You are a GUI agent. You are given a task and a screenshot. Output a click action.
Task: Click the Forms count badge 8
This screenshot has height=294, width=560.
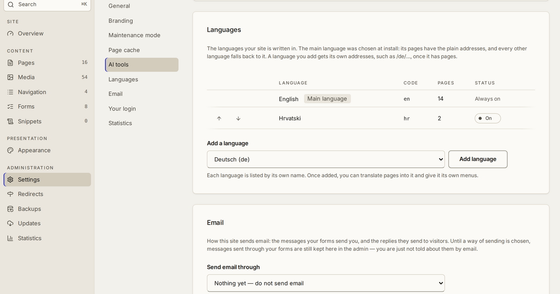click(86, 106)
